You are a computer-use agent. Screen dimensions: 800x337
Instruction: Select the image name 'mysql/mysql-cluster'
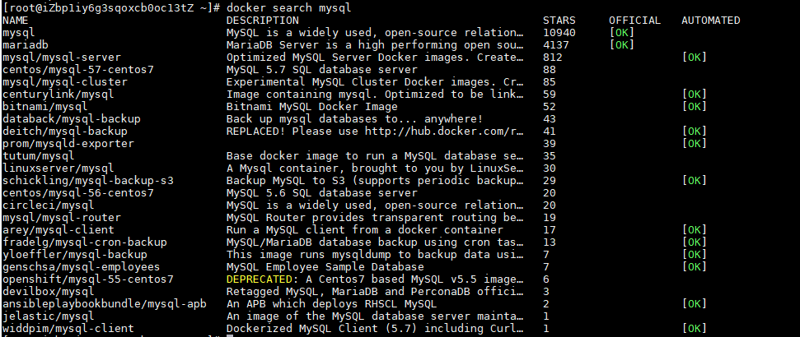[x=65, y=82]
